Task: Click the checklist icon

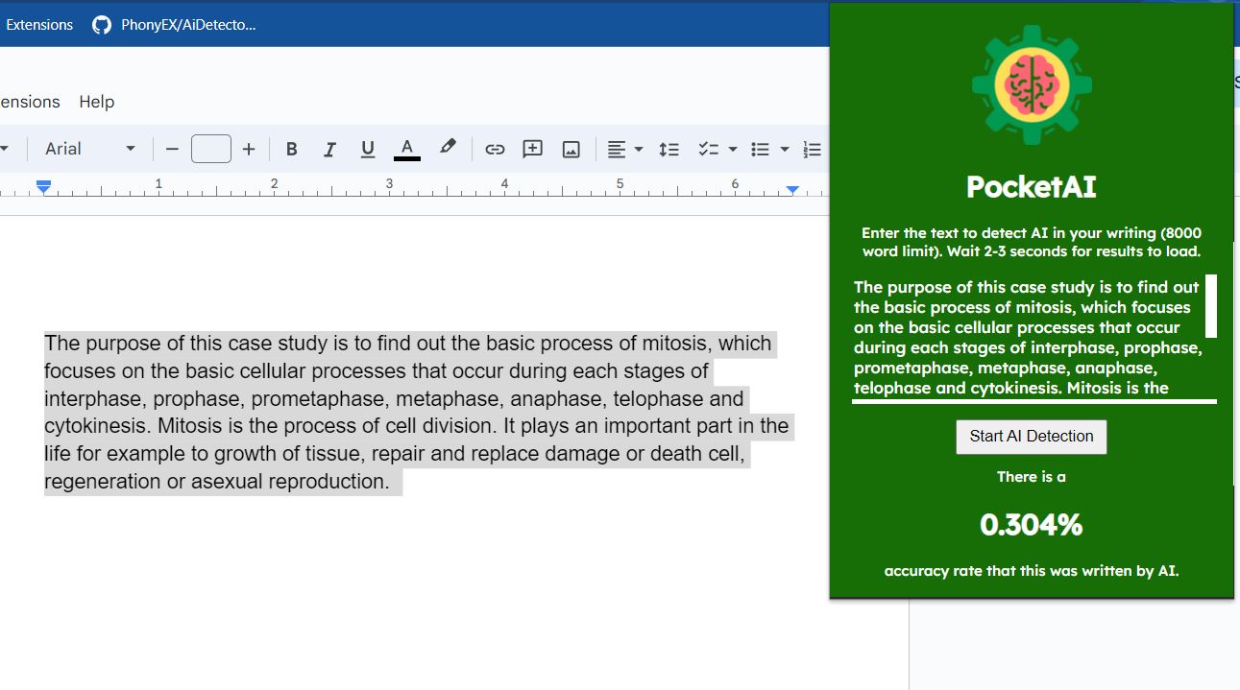Action: click(x=708, y=149)
